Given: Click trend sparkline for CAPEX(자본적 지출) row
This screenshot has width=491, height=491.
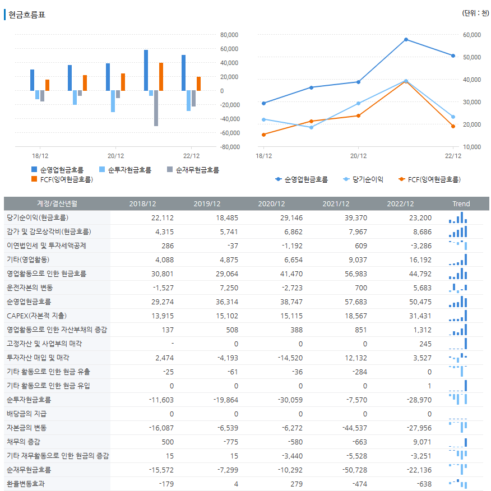Looking at the screenshot, I should tap(458, 316).
